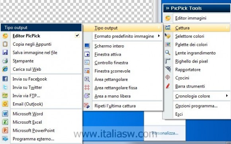The image size is (231, 144).
Task: Click the Cattura icon in PicPick Tools
Action: click(x=168, y=28)
